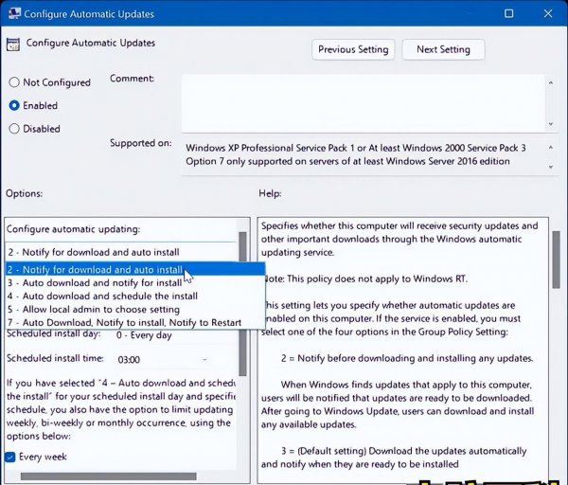Open Scheduled install time dropdown showing 03:00
This screenshot has width=568, height=485.
tap(163, 360)
